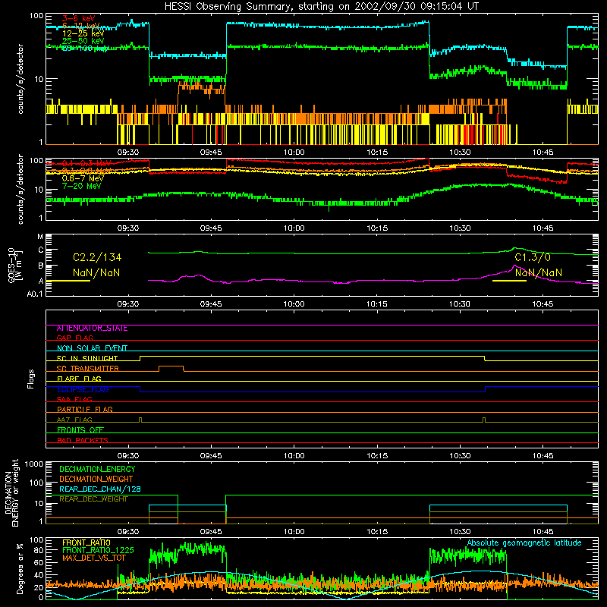Click the FLARE_FLAG label
The width and height of the screenshot is (607, 607).
[x=79, y=379]
